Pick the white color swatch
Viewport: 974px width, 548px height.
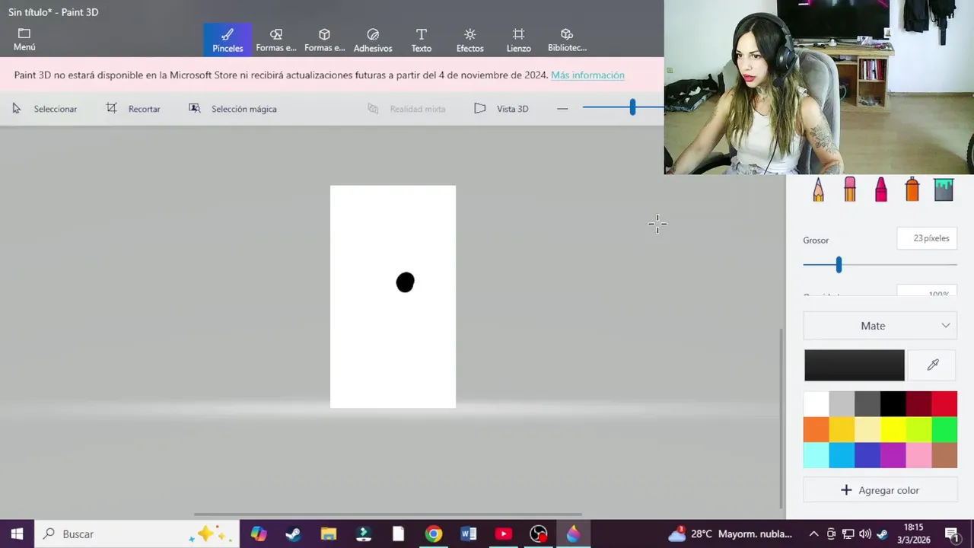(816, 404)
